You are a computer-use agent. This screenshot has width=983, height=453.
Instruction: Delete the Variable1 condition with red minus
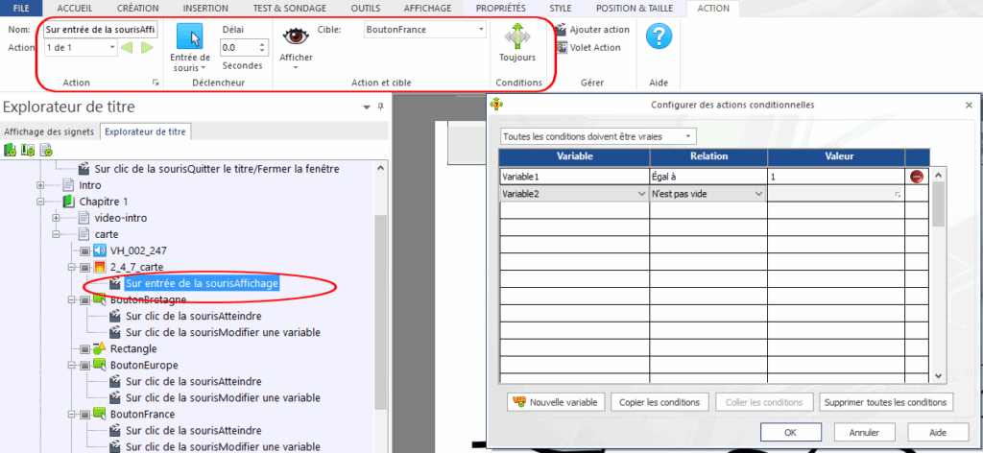click(x=917, y=177)
